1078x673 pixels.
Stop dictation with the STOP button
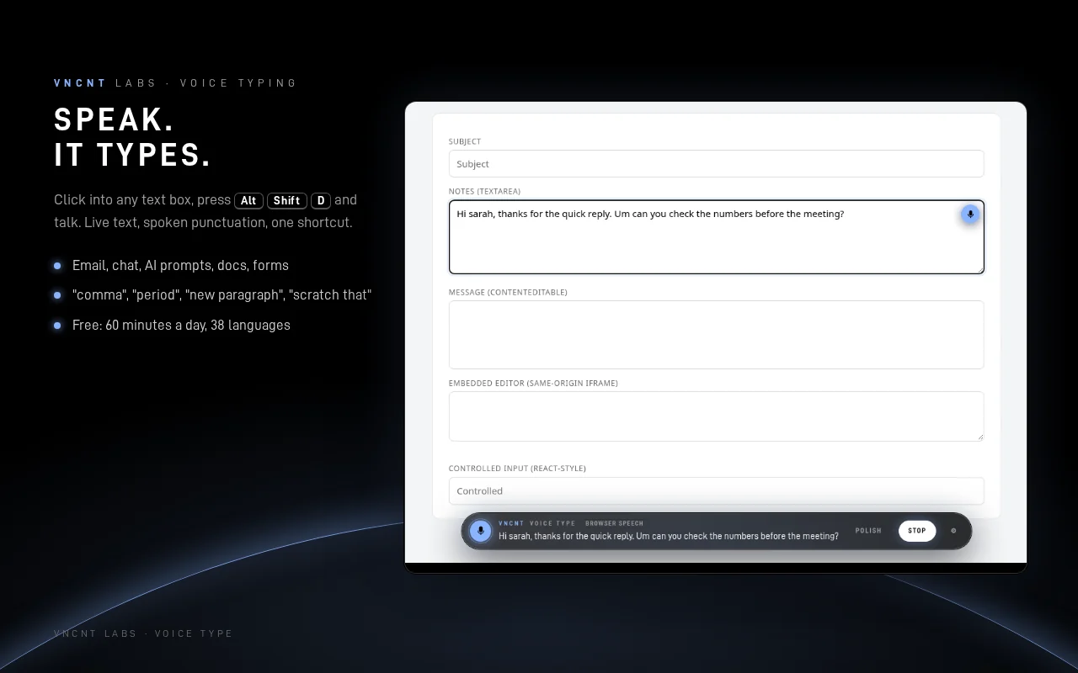click(x=917, y=531)
